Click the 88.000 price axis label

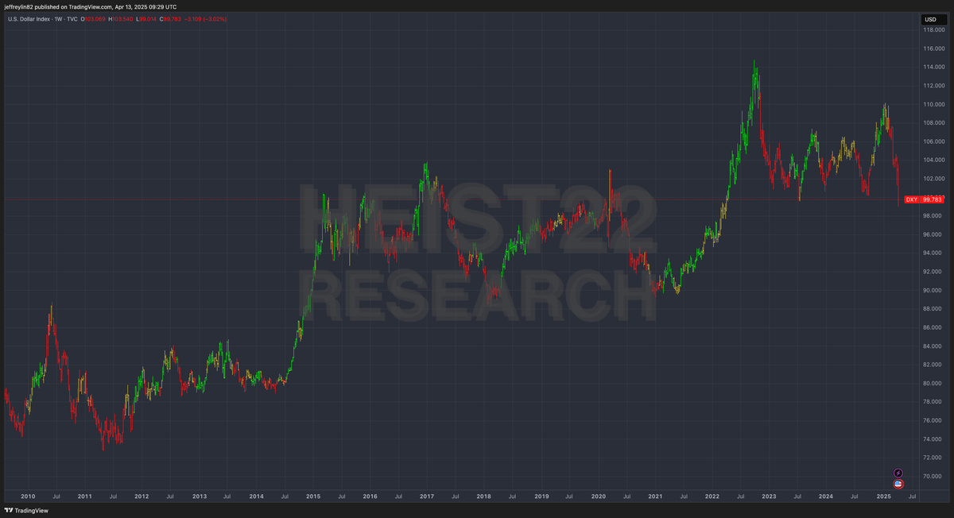932,308
